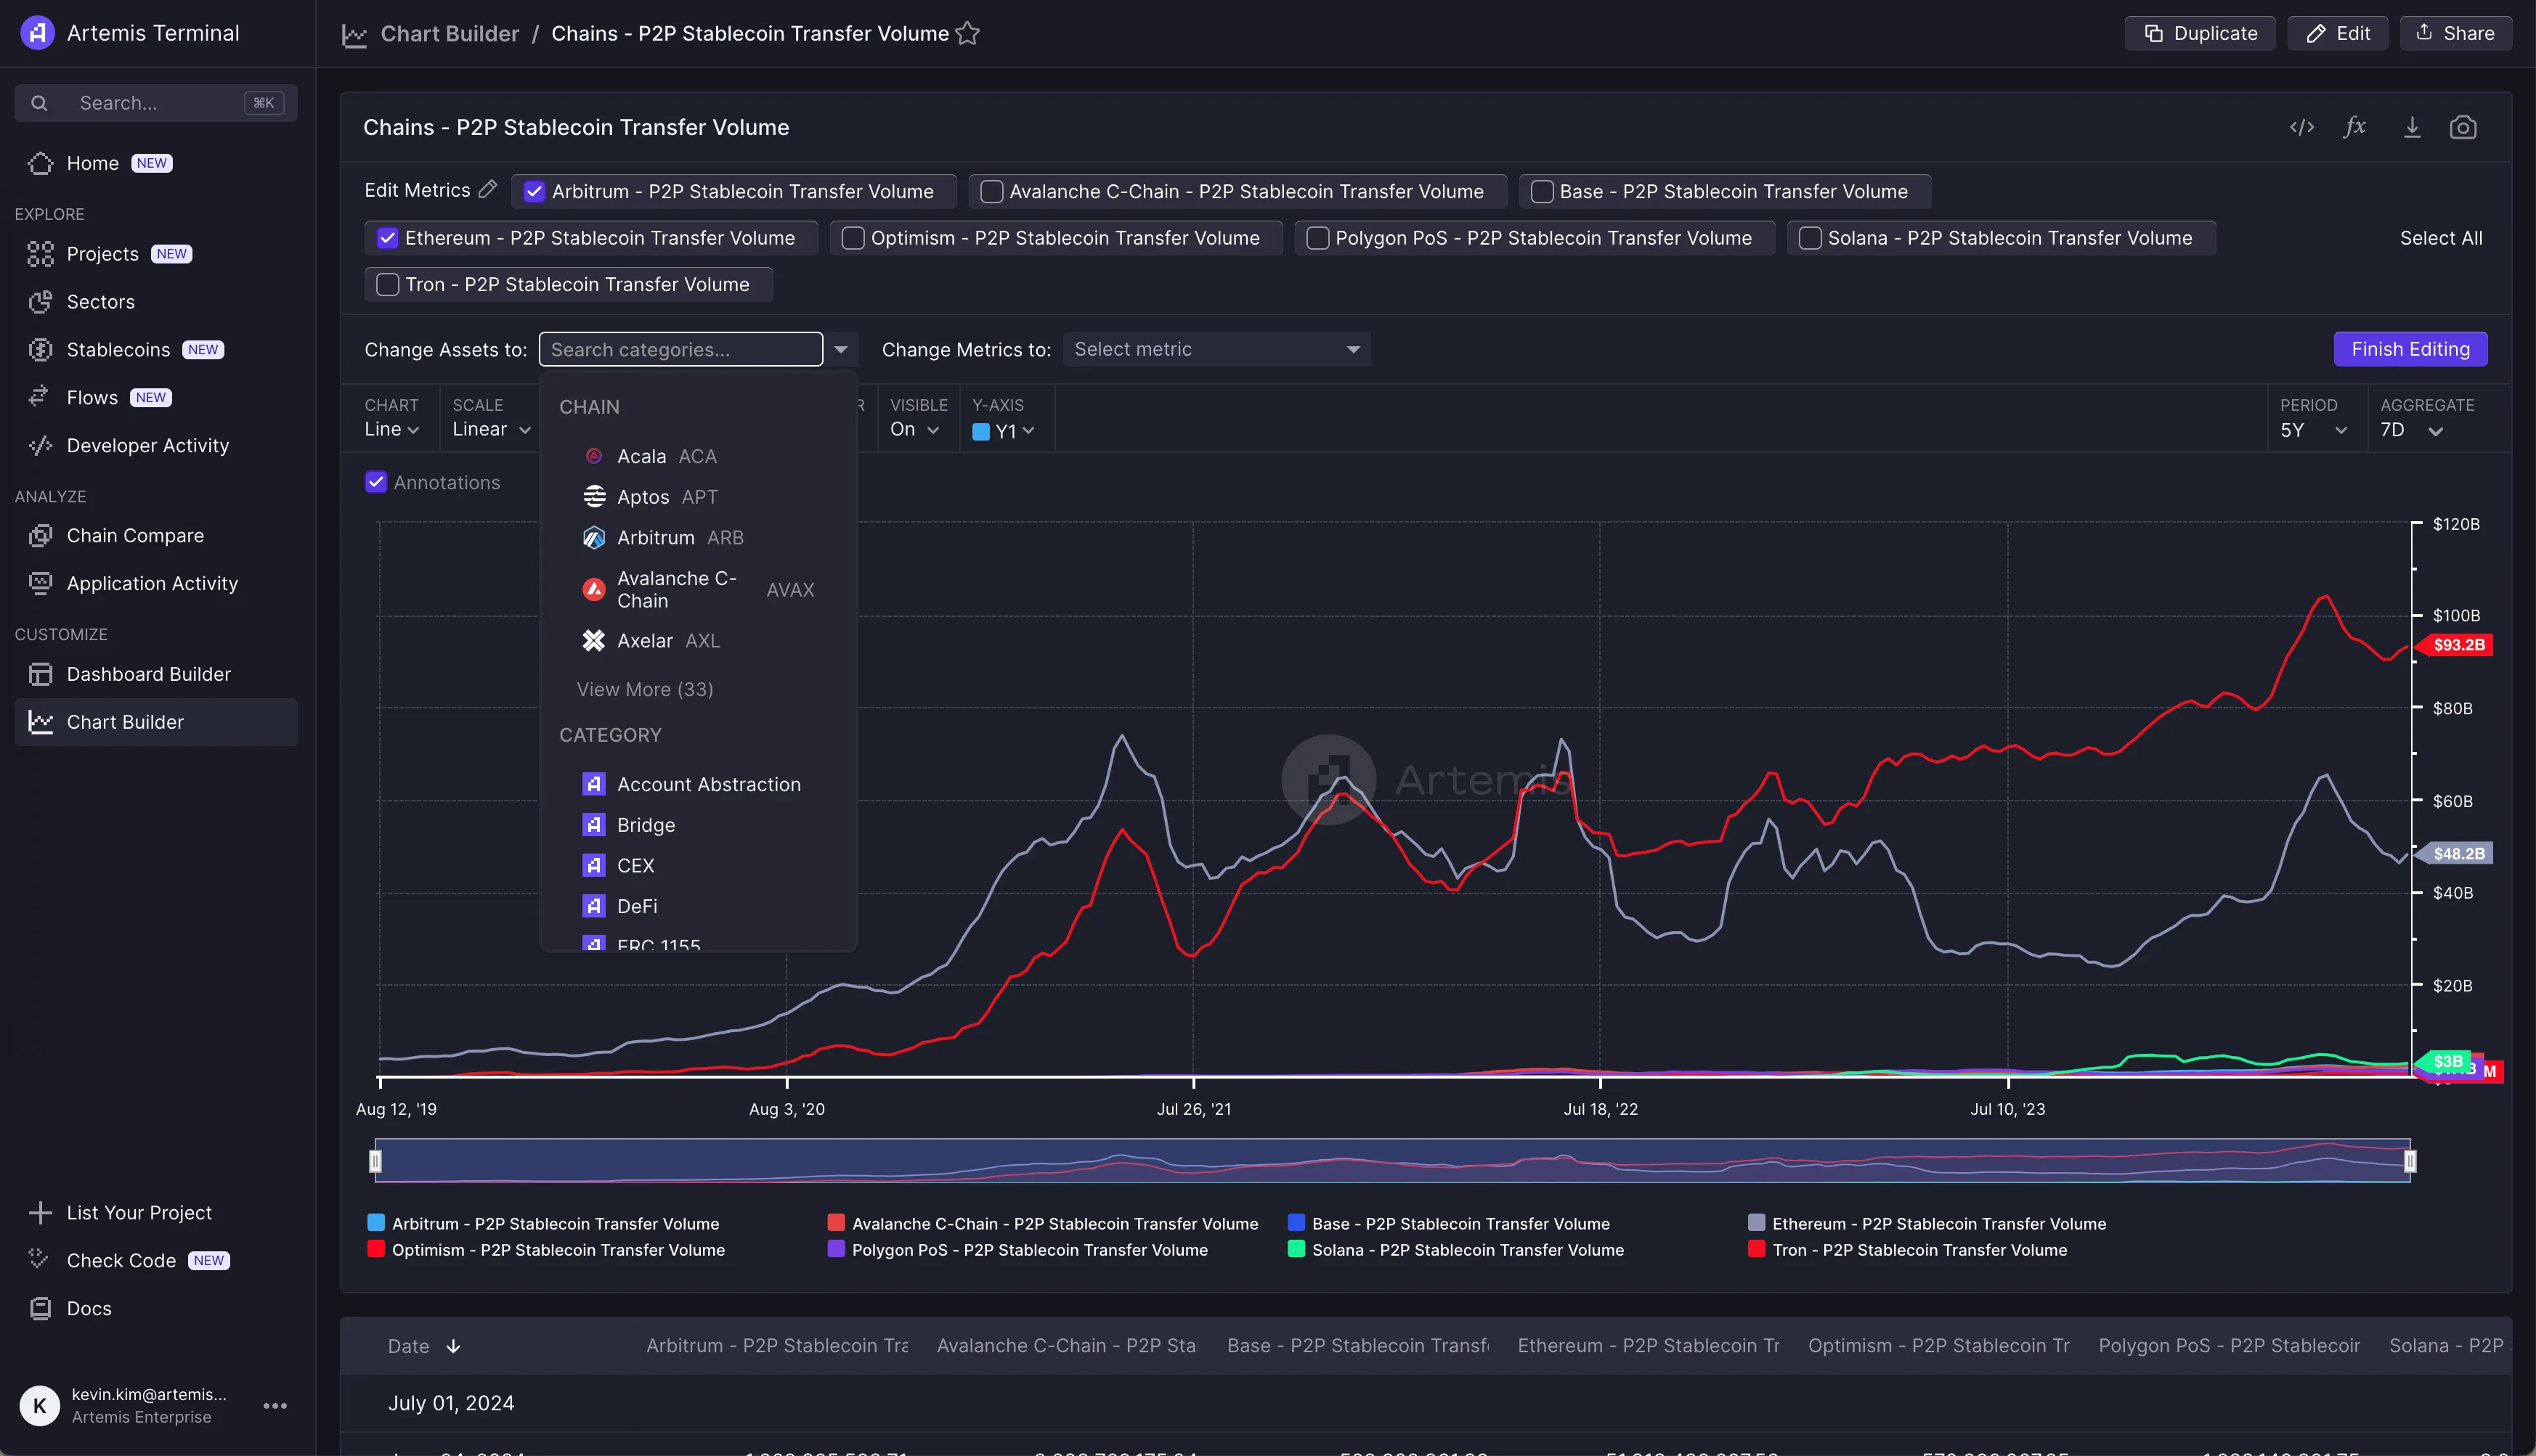Uncheck Arbitrum P2P Stablecoin Transfer Volume
The height and width of the screenshot is (1456, 2536).
point(535,191)
